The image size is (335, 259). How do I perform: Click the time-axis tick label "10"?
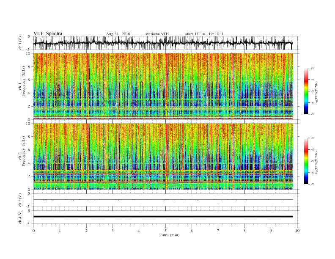[297, 231]
